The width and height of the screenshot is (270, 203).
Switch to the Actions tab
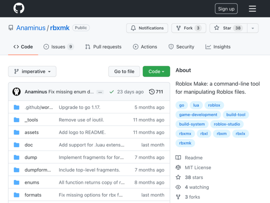145,47
